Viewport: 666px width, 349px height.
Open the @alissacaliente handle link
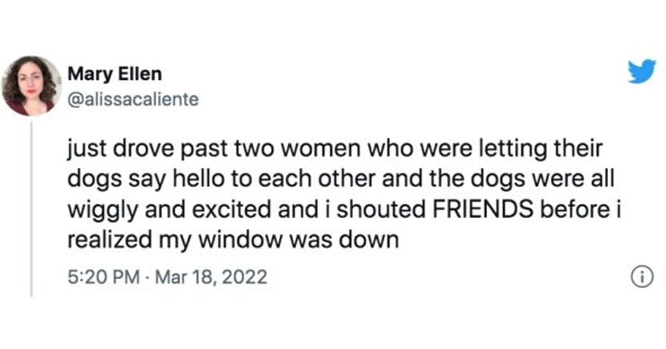coord(133,100)
